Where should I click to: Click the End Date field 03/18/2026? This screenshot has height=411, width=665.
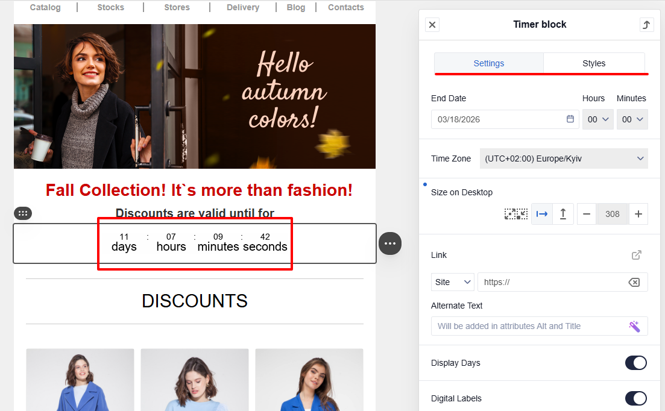pyautogui.click(x=505, y=119)
